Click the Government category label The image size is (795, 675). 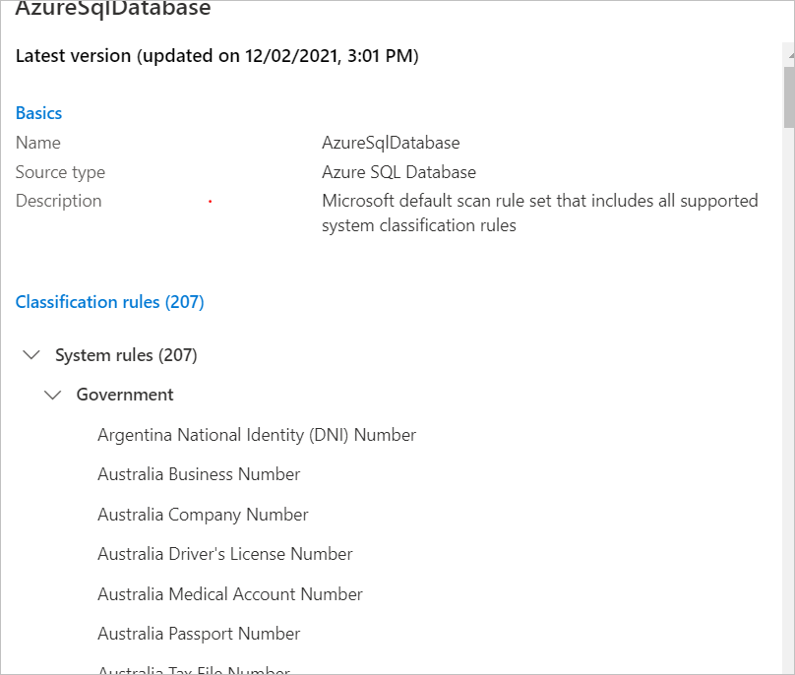(x=124, y=395)
